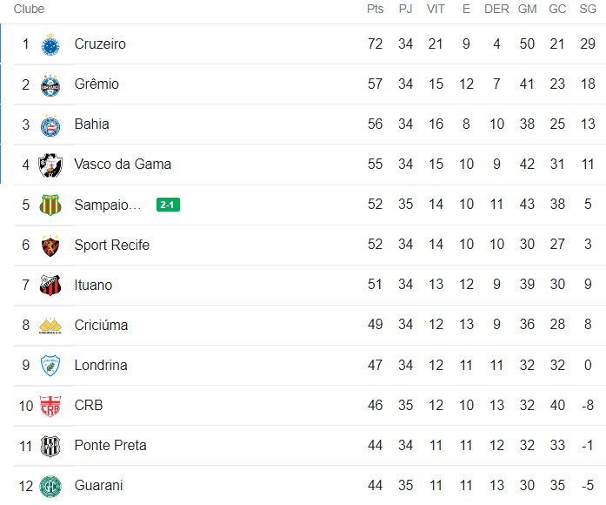Click the Guarani club crest icon
606x505 pixels.
click(50, 486)
